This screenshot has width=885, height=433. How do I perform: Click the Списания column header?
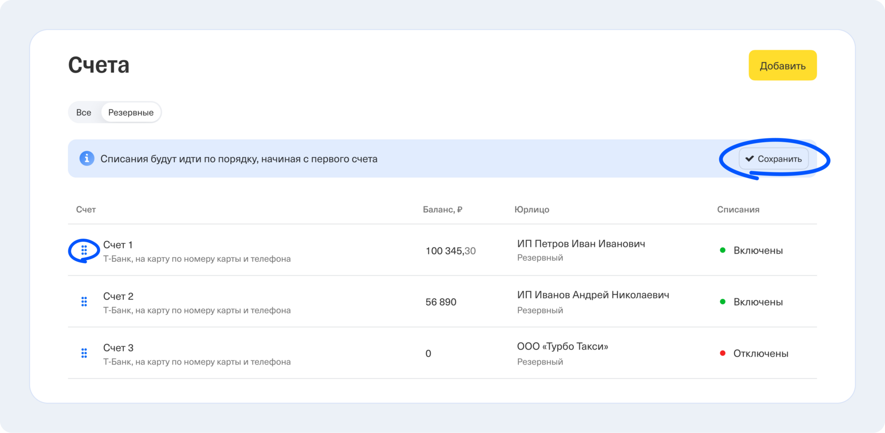coord(738,210)
